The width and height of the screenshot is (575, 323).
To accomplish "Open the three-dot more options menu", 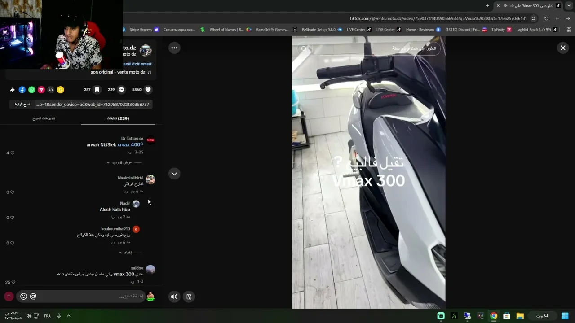I will [174, 48].
